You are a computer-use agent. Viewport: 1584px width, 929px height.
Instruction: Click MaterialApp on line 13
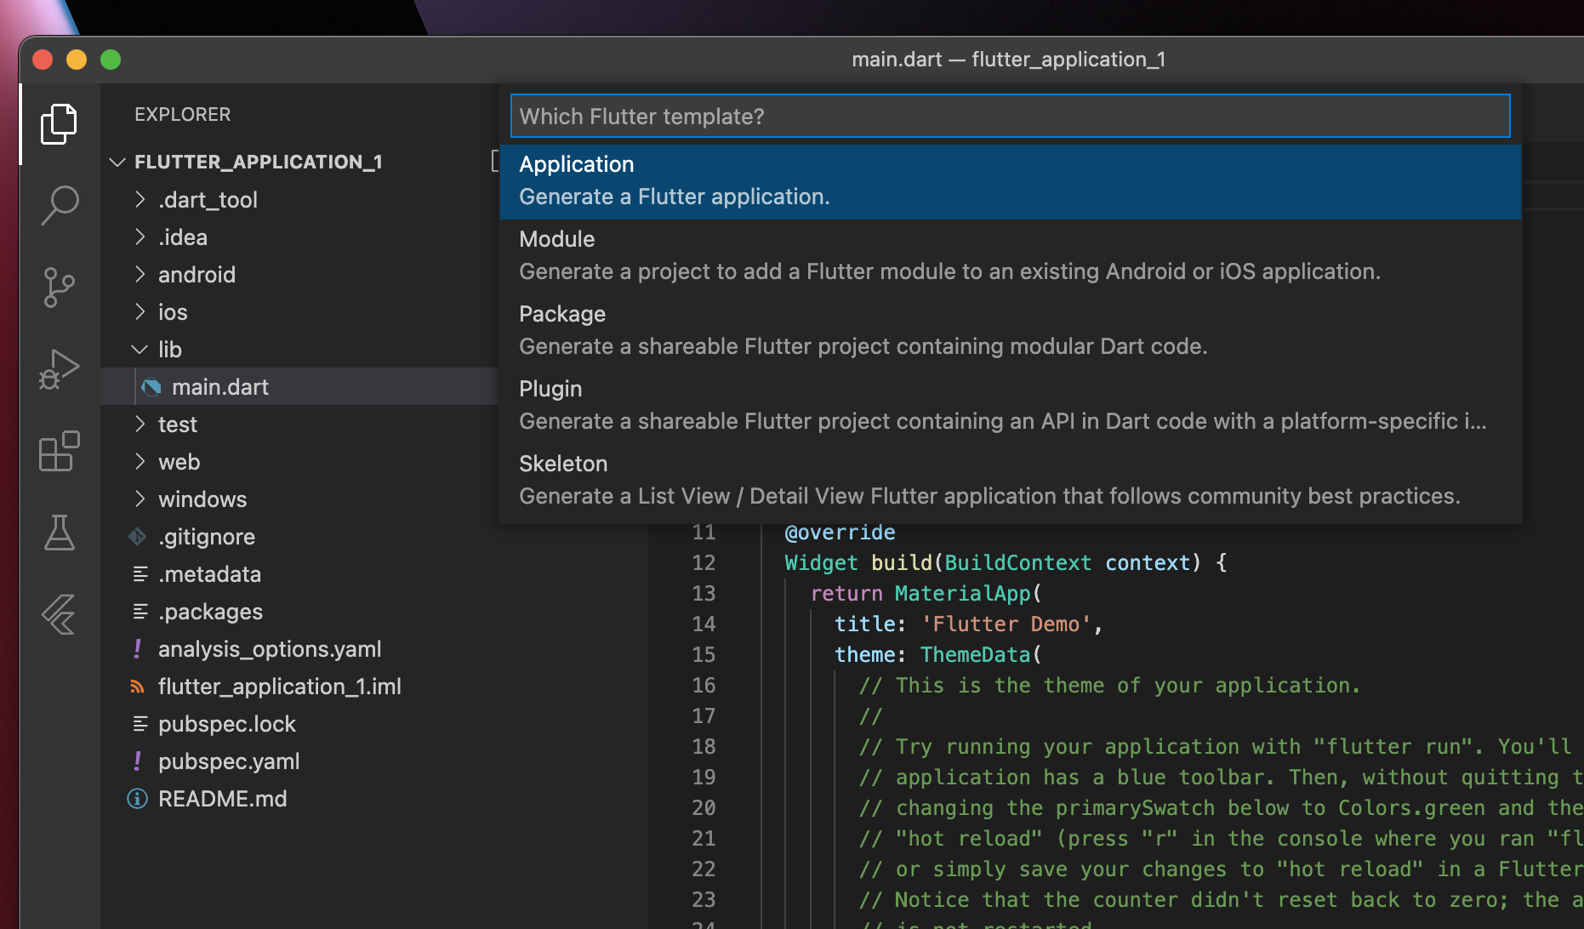[x=962, y=594]
